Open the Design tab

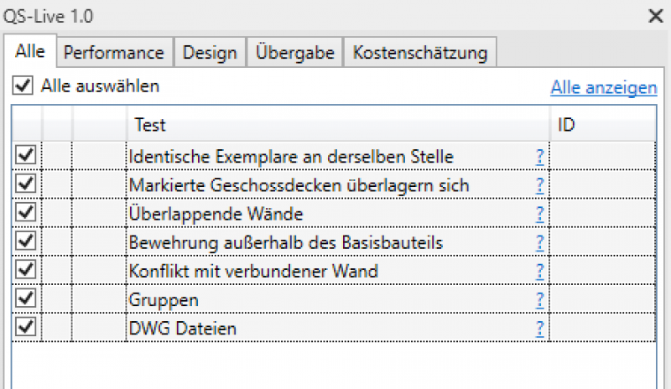tap(210, 52)
